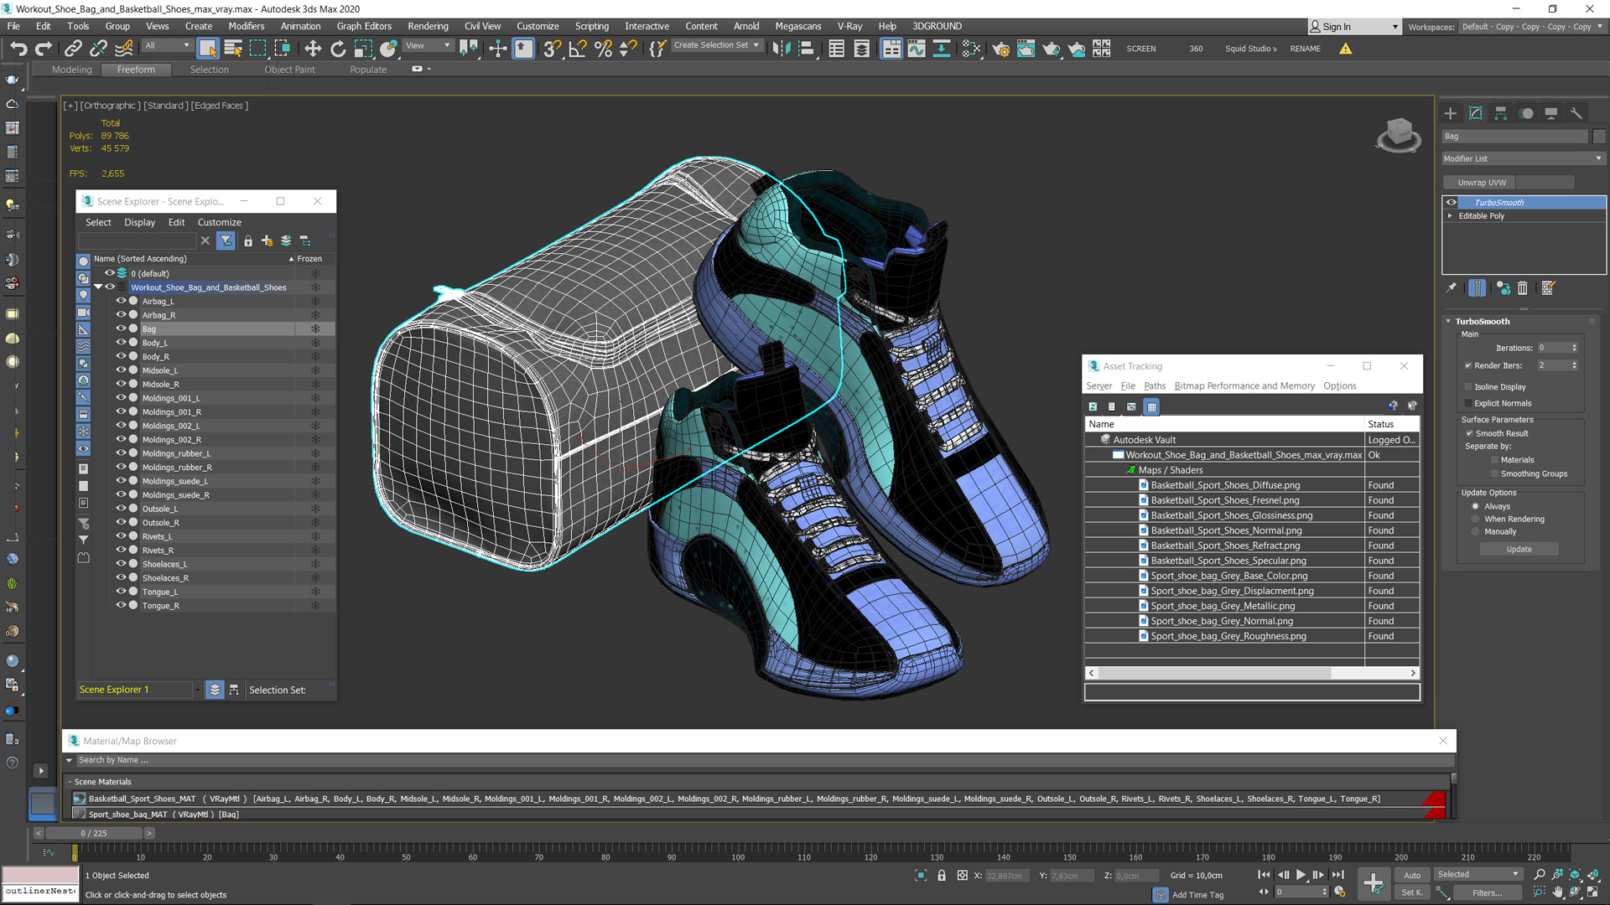Click the Angle Snap toggle icon
The height and width of the screenshot is (905, 1610).
click(x=578, y=49)
